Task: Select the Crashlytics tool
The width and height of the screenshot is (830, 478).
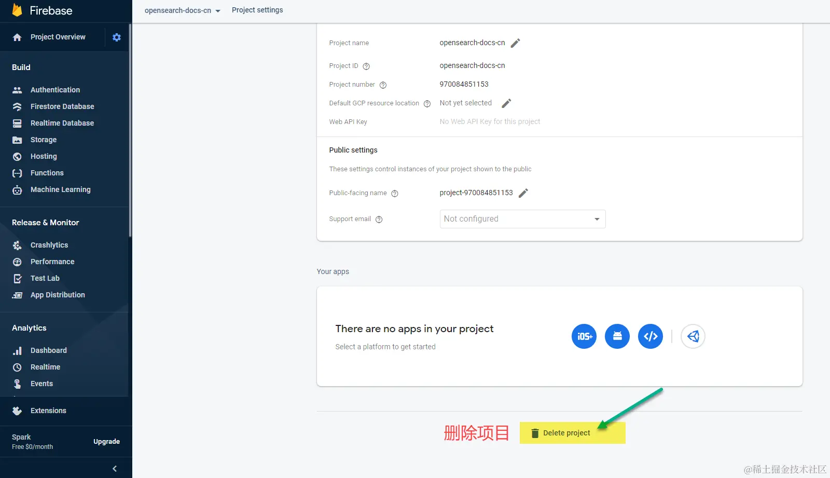Action: [x=49, y=244]
